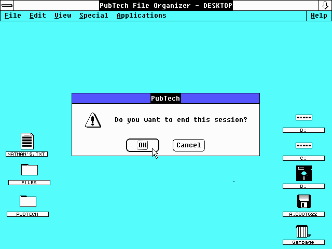332x249 pixels.
Task: Click the NATHAN'S.TXT label
Action: [26, 154]
